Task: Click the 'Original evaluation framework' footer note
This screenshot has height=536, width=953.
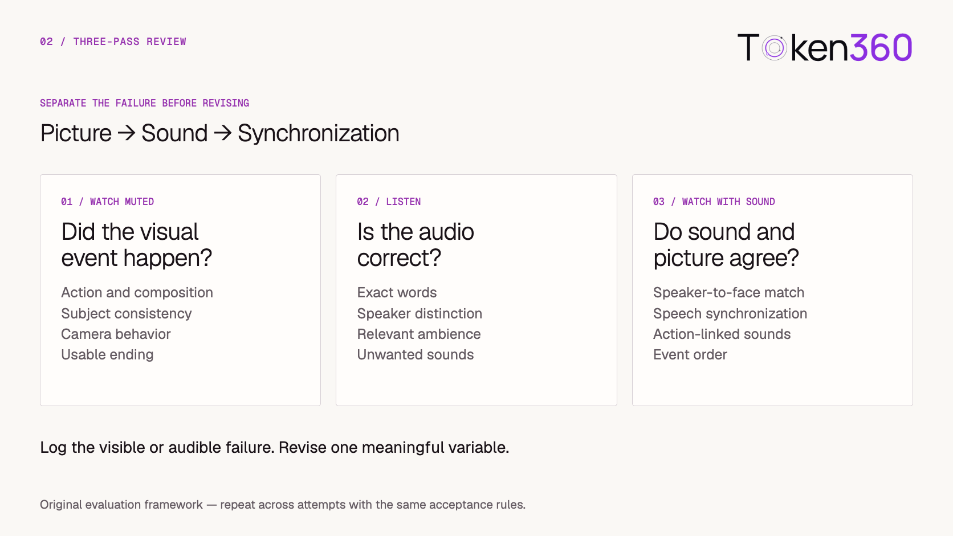Action: 283,505
